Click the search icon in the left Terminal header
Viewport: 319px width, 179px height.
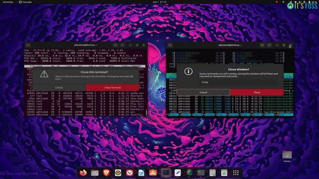click(115, 45)
